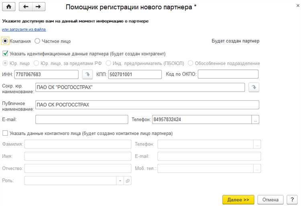The image size is (301, 206).
Task: Toggle identification data checkbox for partner
Action: pos(5,53)
